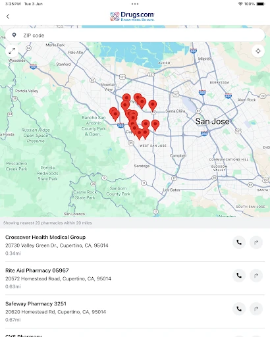Call Safeway Pharmacy 3251

[239, 309]
